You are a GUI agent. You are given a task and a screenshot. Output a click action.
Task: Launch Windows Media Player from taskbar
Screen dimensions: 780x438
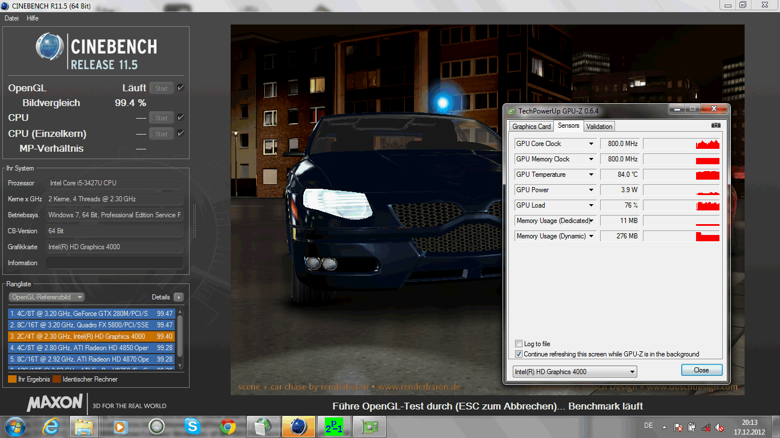(120, 426)
